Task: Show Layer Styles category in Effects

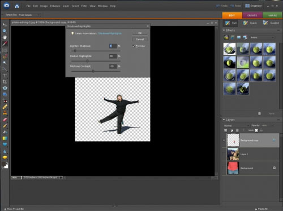Action: 233,37
